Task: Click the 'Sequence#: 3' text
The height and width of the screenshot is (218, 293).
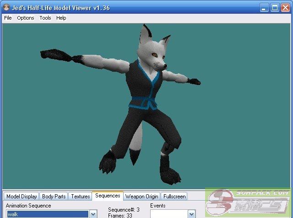Action: click(x=124, y=210)
